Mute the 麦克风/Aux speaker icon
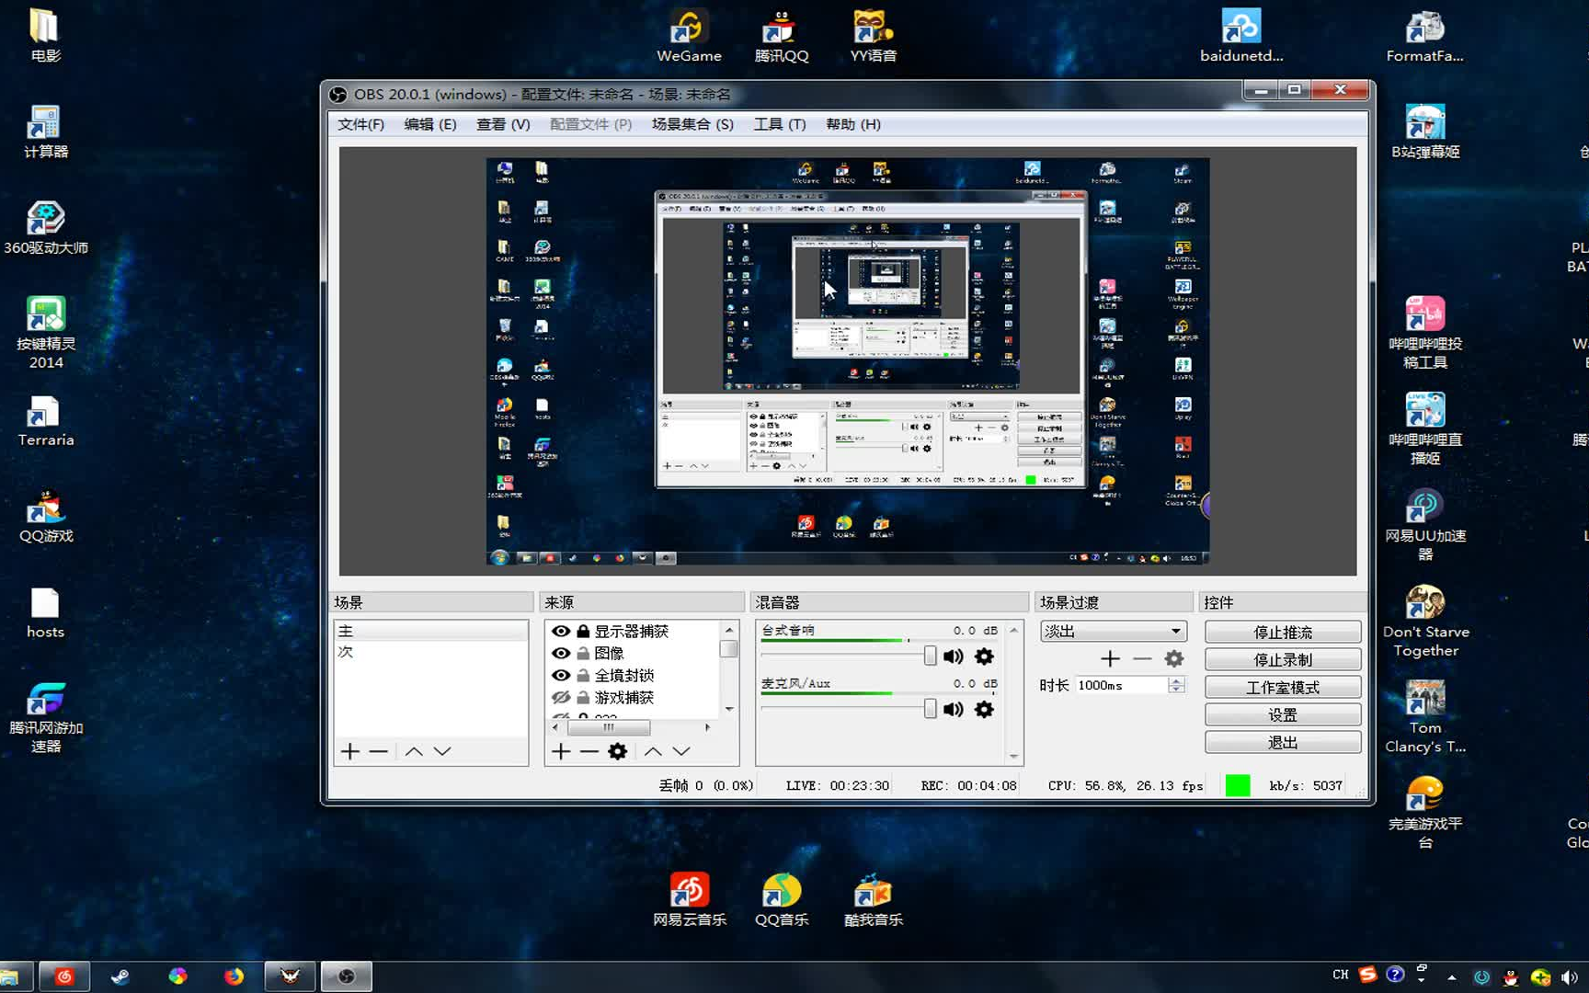Screen dimensions: 1589x993 click(954, 709)
